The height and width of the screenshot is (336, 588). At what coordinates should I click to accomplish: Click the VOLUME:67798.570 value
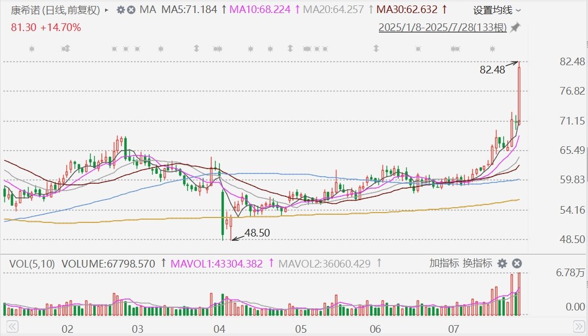click(108, 264)
